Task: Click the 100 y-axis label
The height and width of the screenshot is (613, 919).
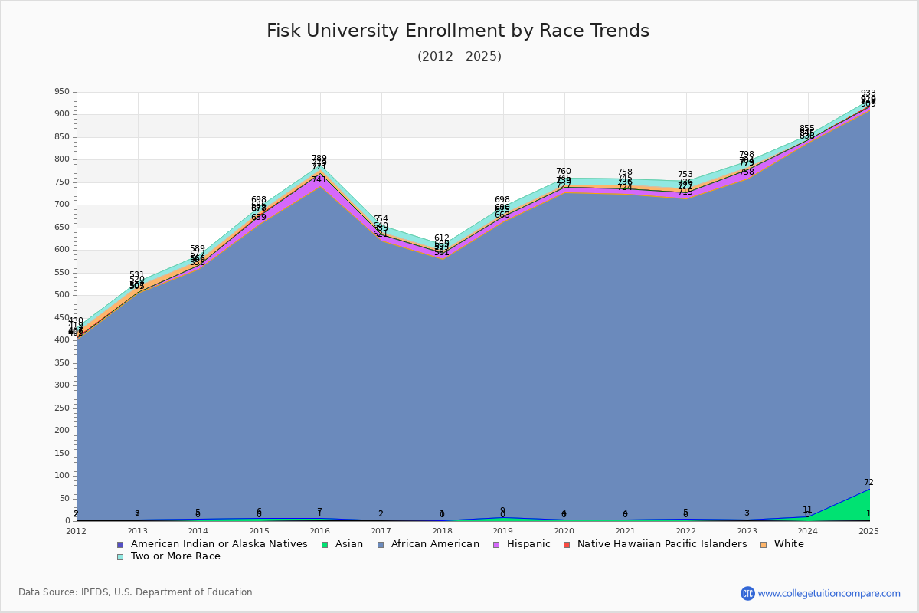Action: pyautogui.click(x=62, y=476)
